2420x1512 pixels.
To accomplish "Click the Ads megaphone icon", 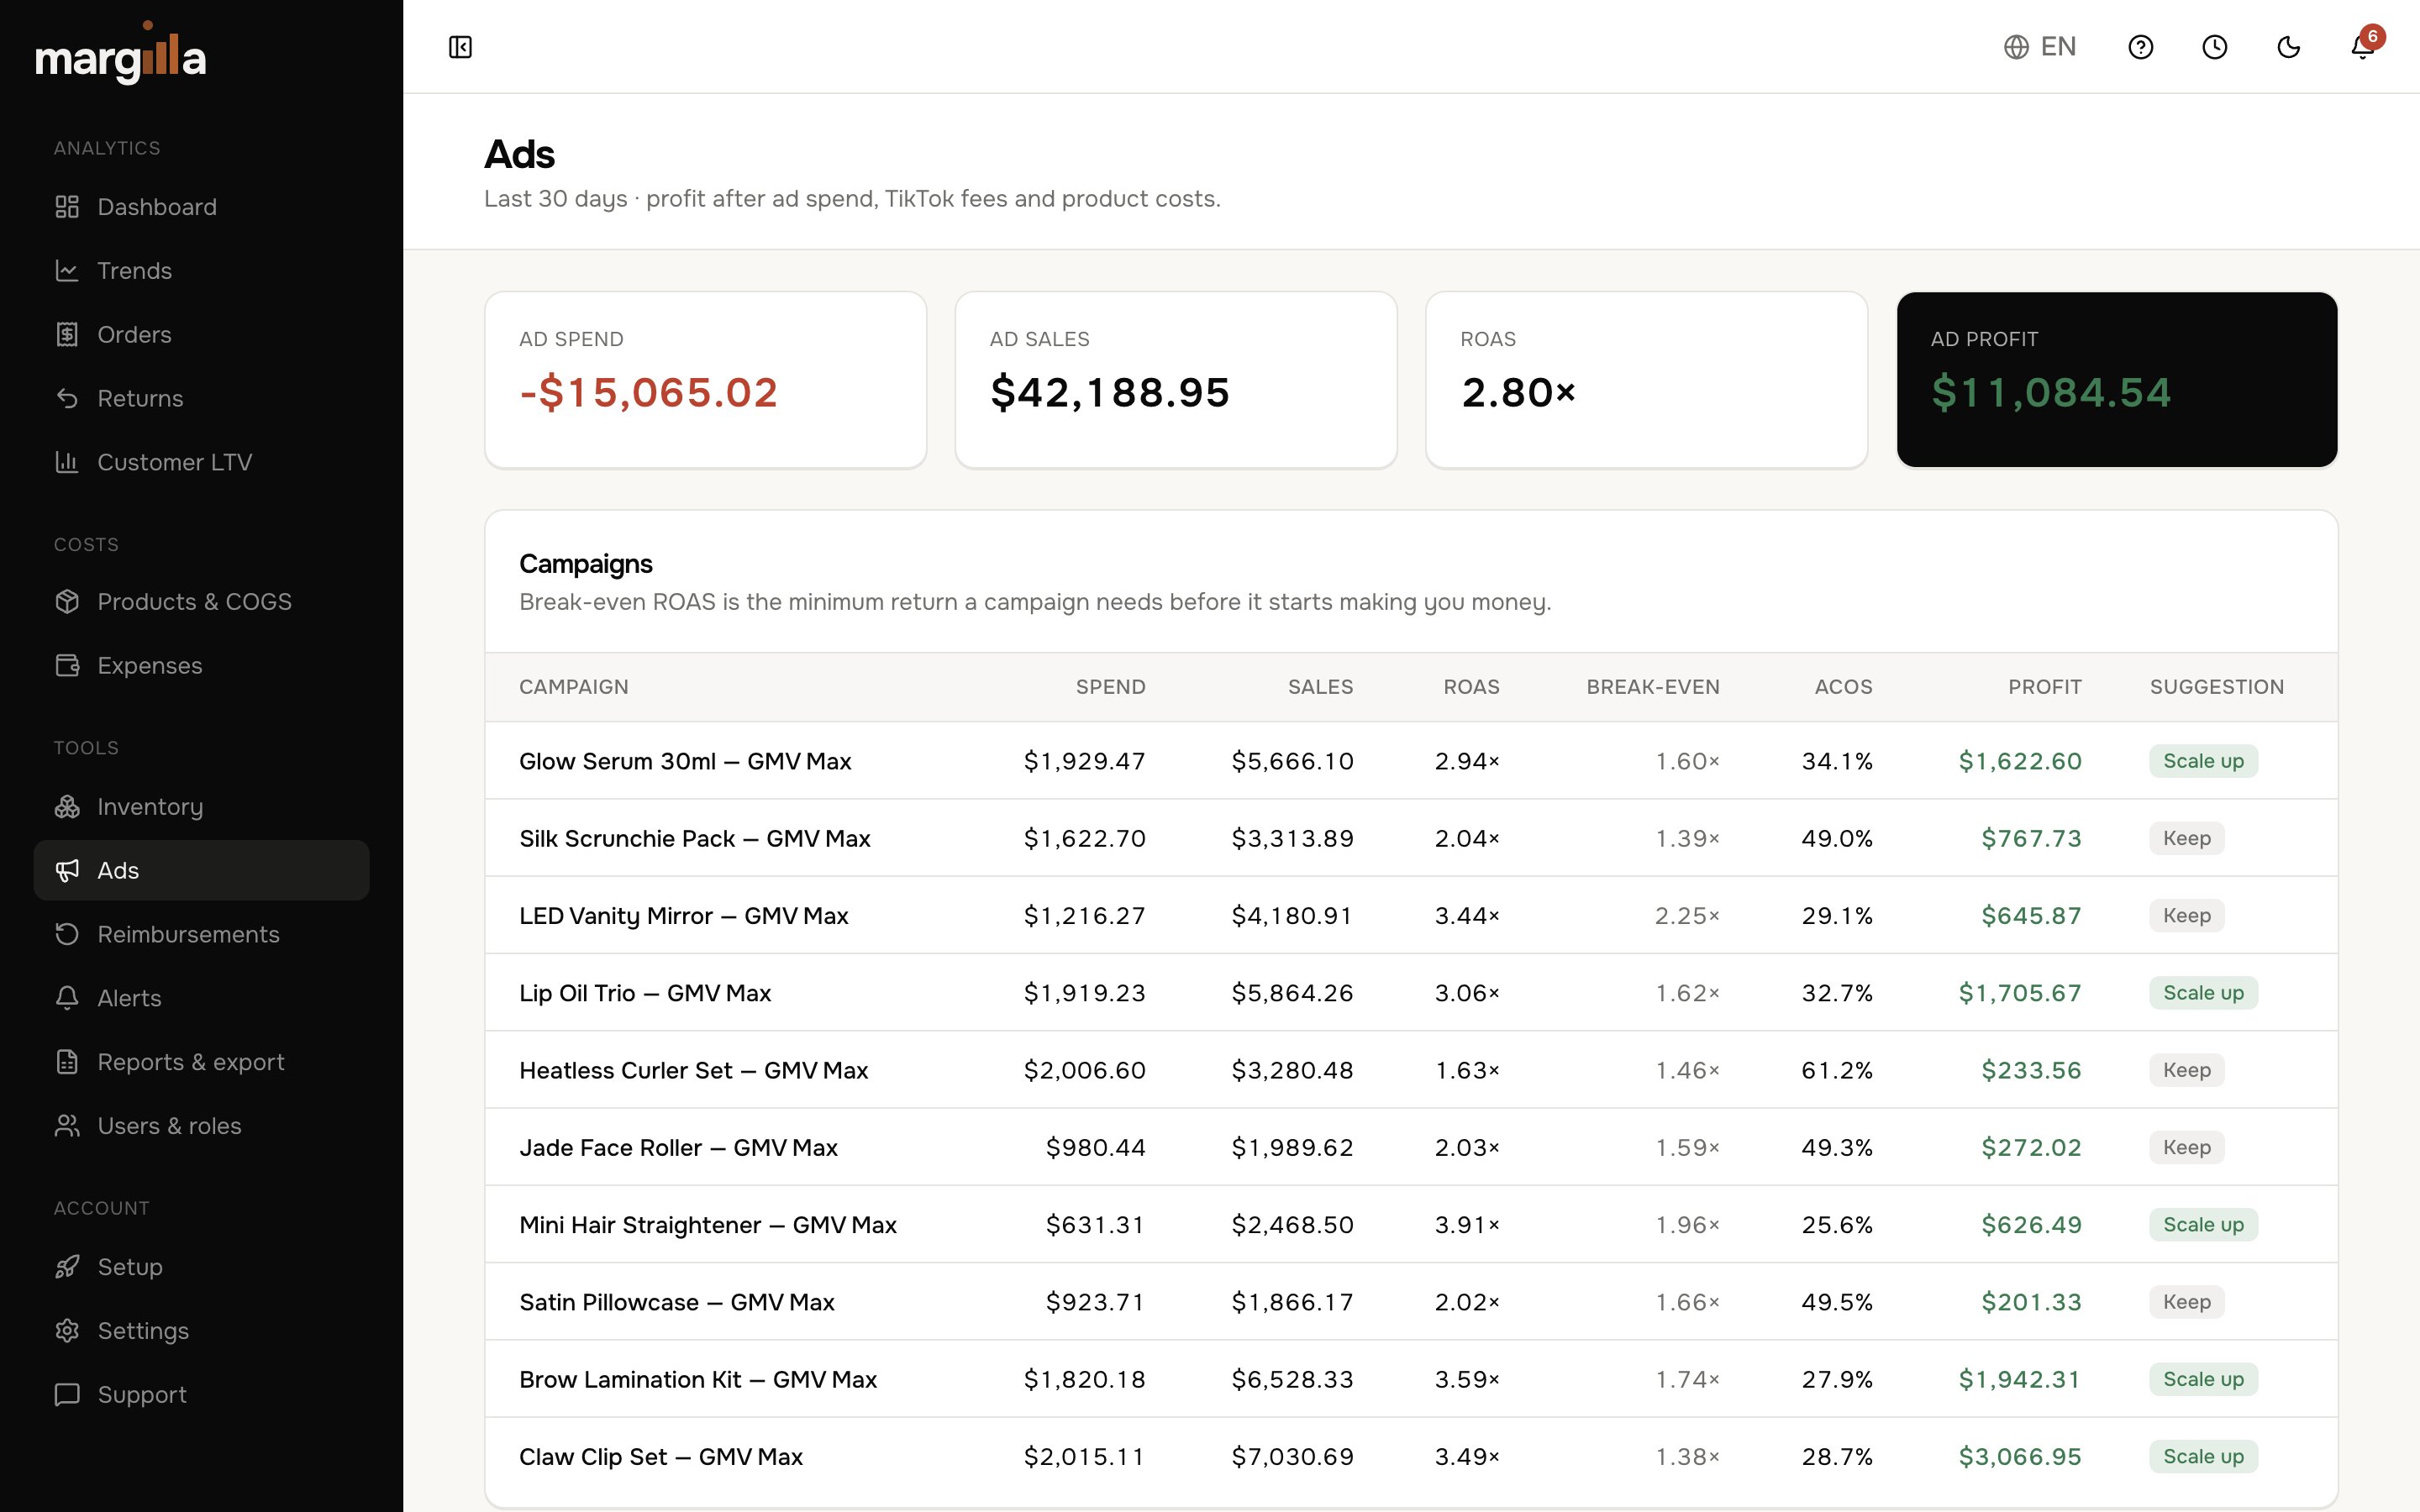I will click(67, 871).
